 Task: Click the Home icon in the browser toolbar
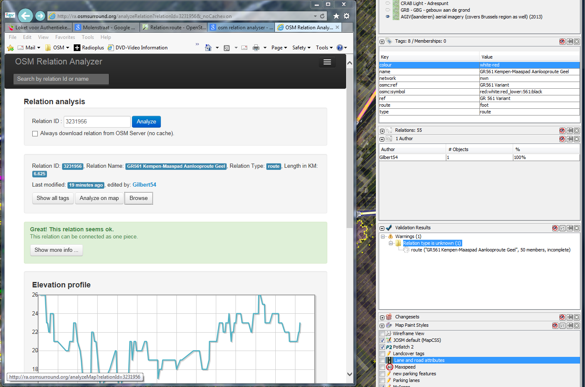pos(208,48)
